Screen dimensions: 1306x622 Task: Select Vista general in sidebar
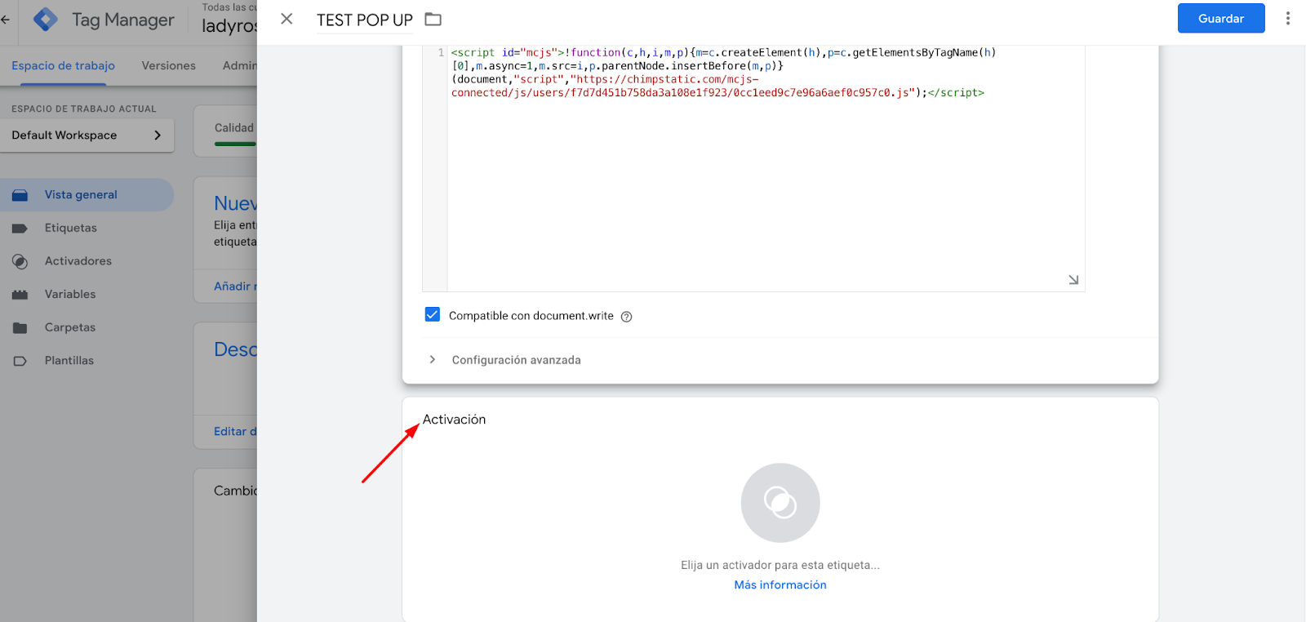pos(87,195)
